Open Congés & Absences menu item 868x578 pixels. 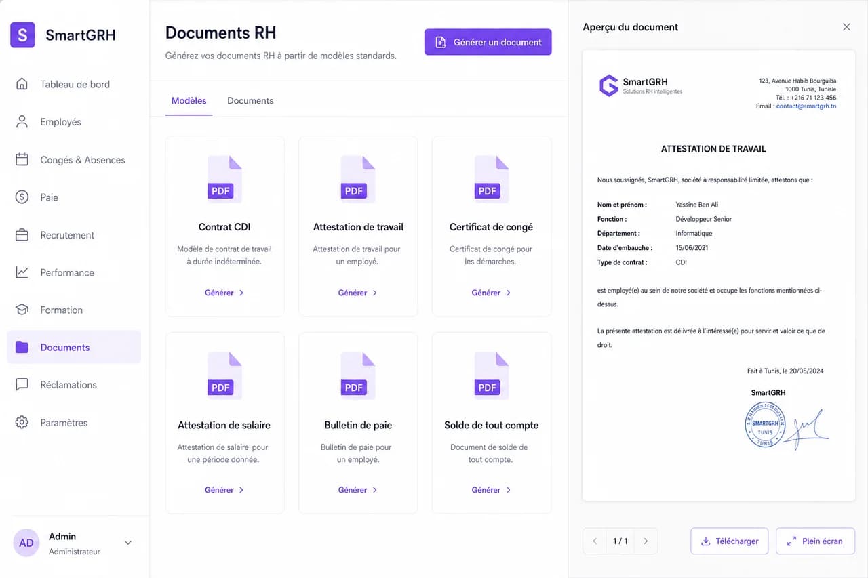pyautogui.click(x=74, y=160)
